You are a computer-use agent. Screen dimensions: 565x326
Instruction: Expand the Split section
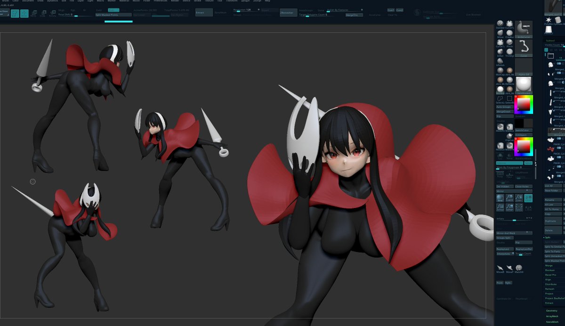549,238
